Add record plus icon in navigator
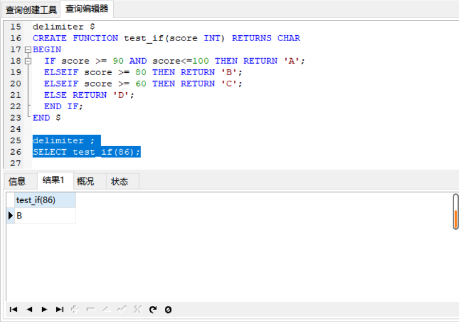Screen dimensions: 459x322 75,309
